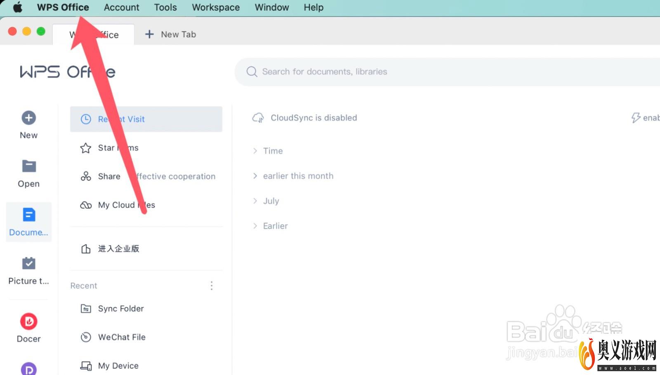This screenshot has width=660, height=375.
Task: Click the WeChat File icon
Action: 86,337
